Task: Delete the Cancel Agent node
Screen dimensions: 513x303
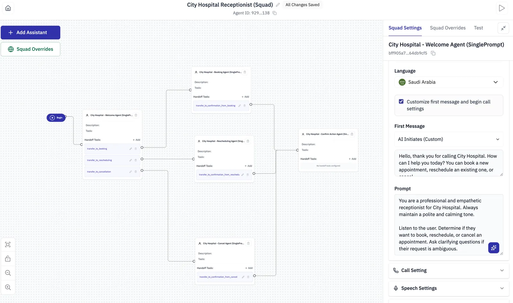Action: (248, 243)
